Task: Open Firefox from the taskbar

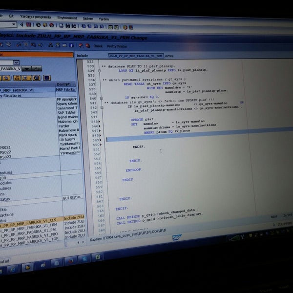Action: (x=71, y=260)
